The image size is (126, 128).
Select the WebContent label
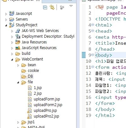[x=33, y=59]
